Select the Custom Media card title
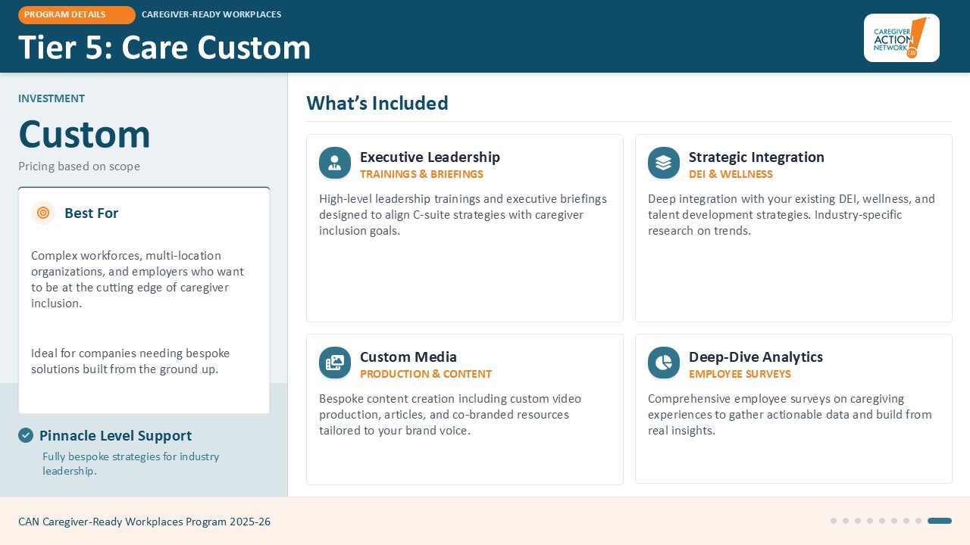Image resolution: width=970 pixels, height=545 pixels. point(408,357)
